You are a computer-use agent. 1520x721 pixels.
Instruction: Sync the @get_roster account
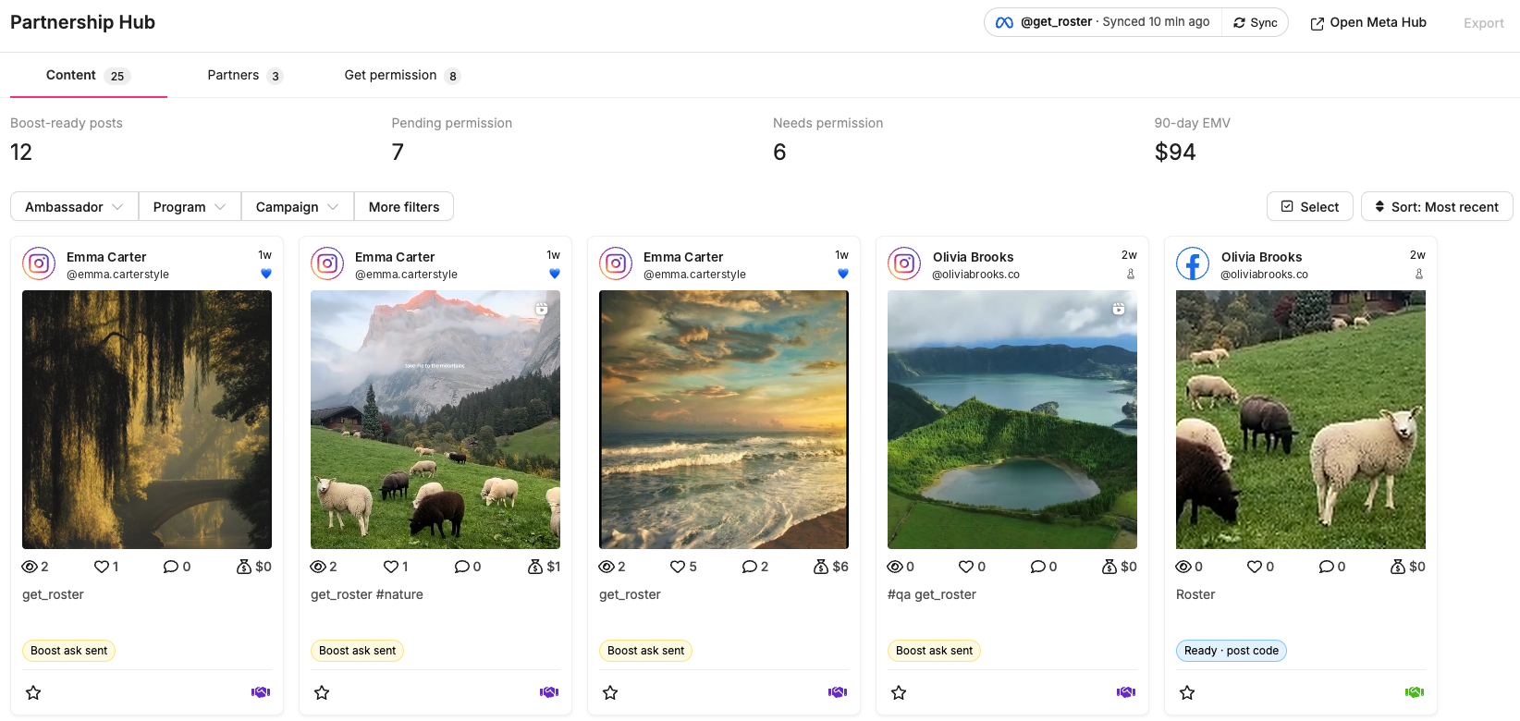coord(1256,22)
